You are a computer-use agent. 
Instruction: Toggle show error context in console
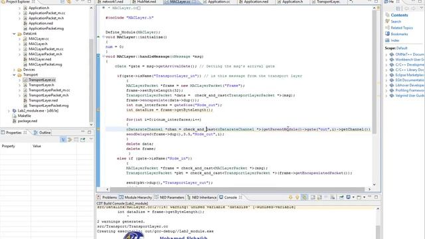[x=305, y=197]
